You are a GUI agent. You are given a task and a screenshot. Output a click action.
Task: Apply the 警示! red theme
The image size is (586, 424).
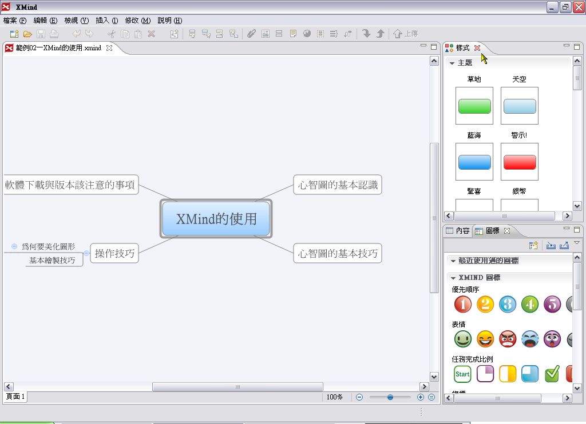[x=520, y=162]
